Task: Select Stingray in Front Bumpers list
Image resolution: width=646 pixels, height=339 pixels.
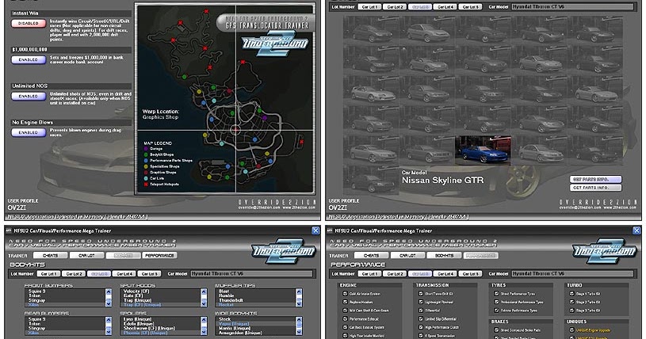Action: pos(36,300)
